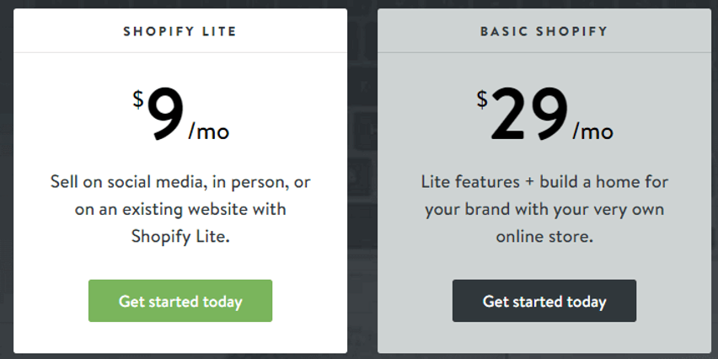Click the "Lite features + build a home for" line
Image resolution: width=718 pixels, height=359 pixels.
544,182
